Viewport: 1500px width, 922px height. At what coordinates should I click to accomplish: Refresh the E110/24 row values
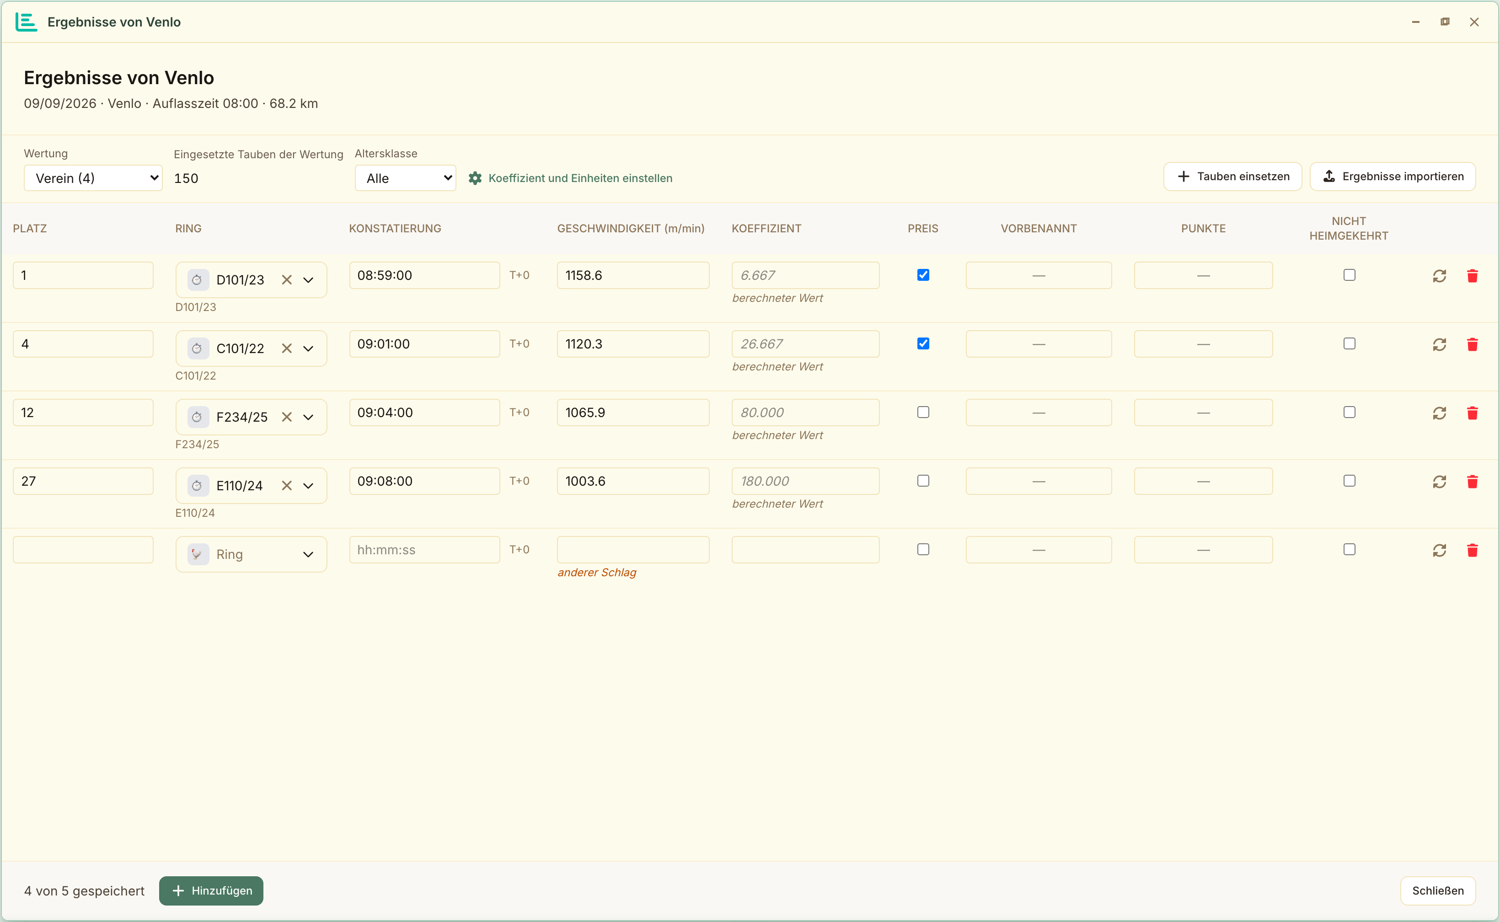1439,482
